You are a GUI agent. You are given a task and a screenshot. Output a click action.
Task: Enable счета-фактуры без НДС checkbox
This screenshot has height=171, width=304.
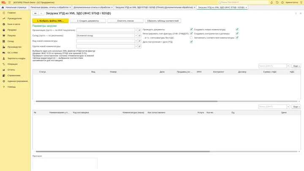pos(191,38)
